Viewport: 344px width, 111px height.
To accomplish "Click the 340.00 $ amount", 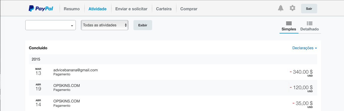I will tap(303, 72).
